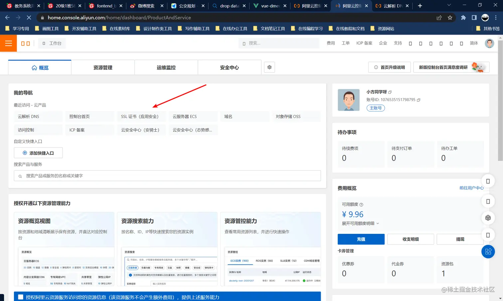Switch to the 安全中心 tab

tap(229, 68)
